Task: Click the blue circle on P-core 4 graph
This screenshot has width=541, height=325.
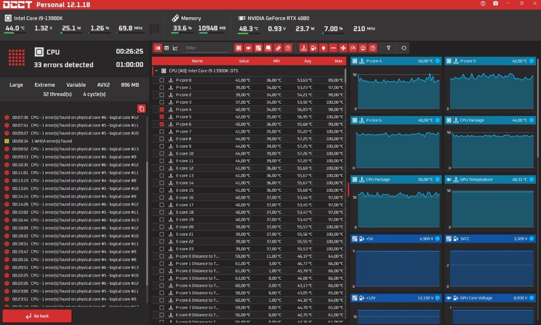Action: (437, 61)
